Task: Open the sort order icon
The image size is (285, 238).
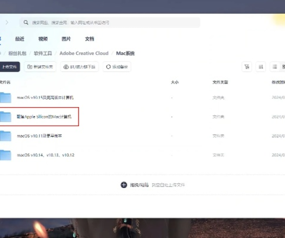Action: coord(261,67)
